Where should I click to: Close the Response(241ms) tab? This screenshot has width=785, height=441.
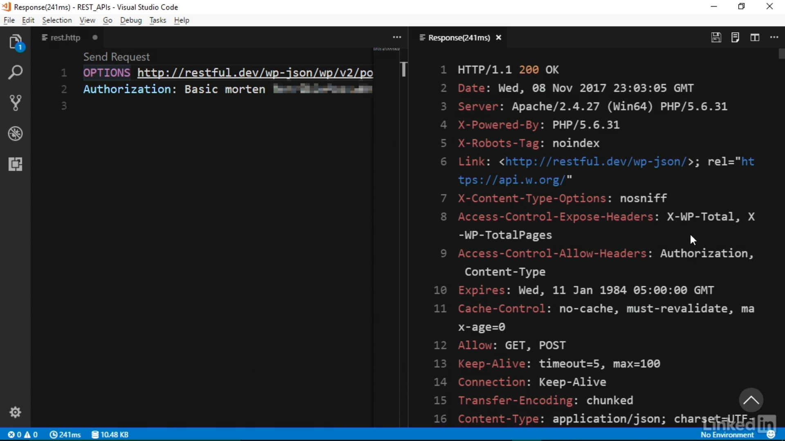pyautogui.click(x=498, y=38)
